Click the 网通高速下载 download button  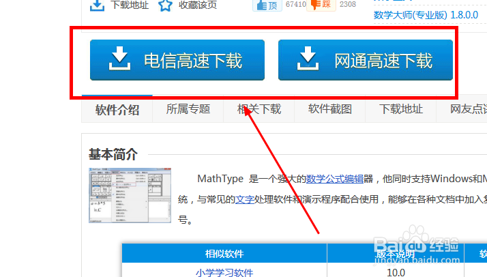click(x=366, y=60)
